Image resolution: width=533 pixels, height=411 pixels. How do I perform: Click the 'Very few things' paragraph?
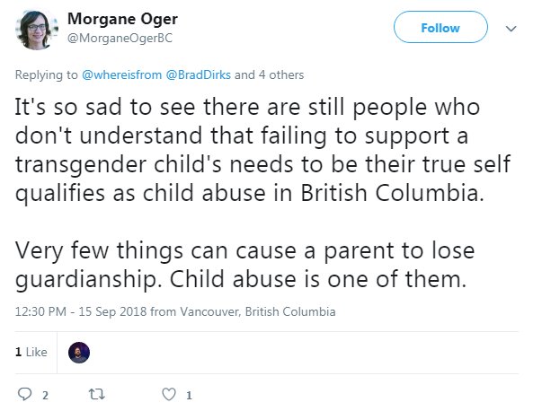pos(244,265)
